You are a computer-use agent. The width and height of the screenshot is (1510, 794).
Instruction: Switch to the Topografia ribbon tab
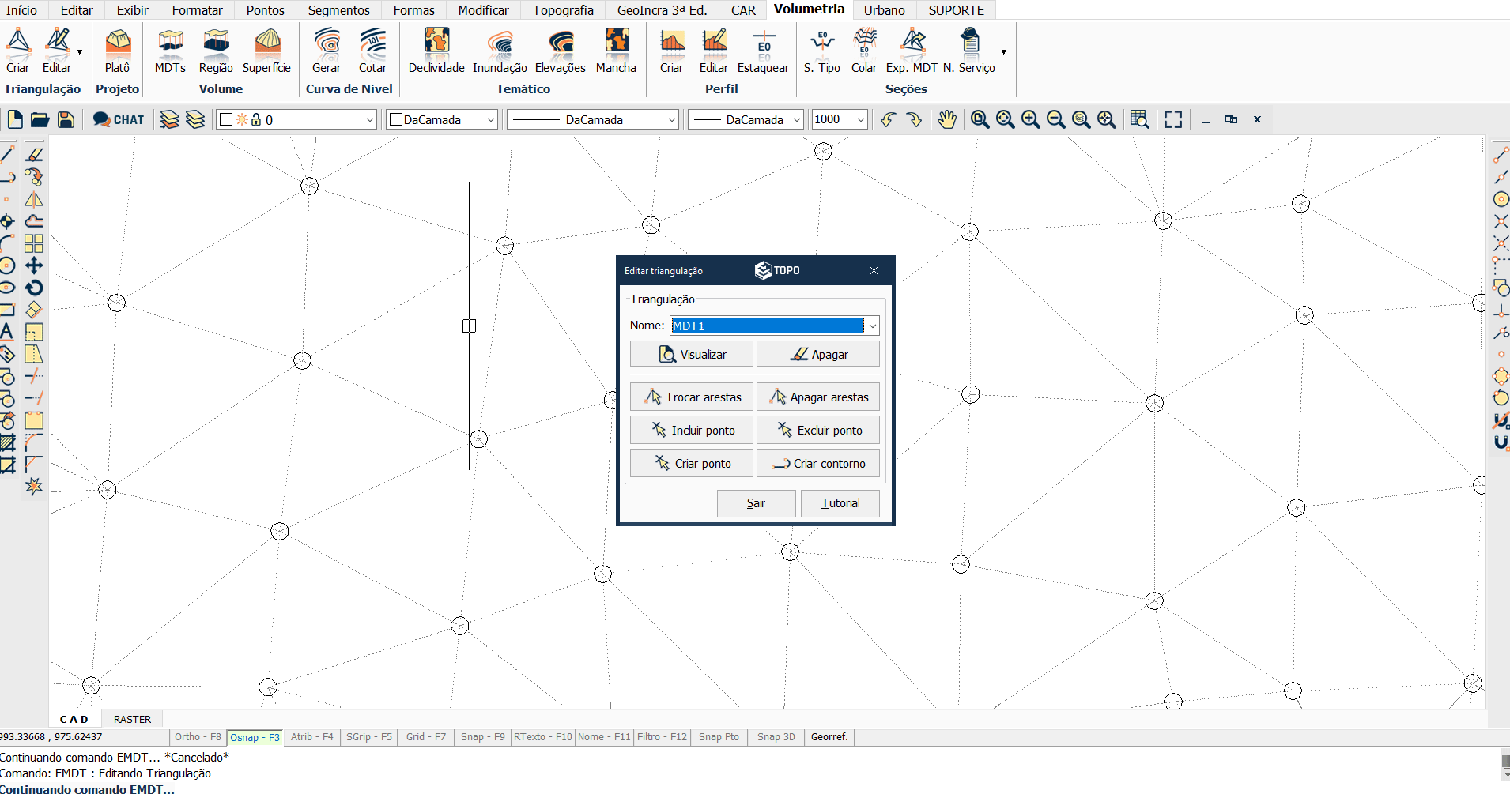click(563, 10)
